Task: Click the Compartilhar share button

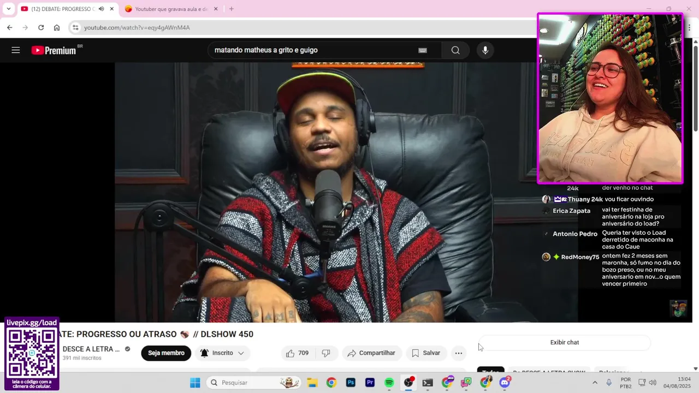Action: pos(372,353)
